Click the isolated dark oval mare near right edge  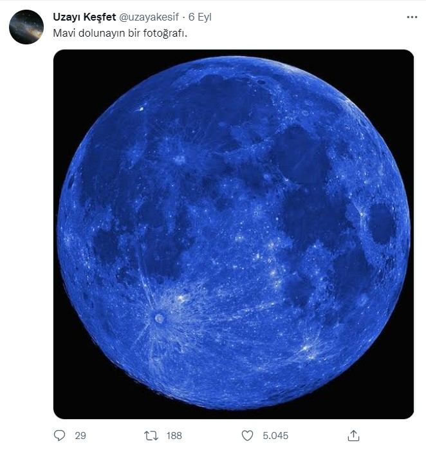point(382,223)
